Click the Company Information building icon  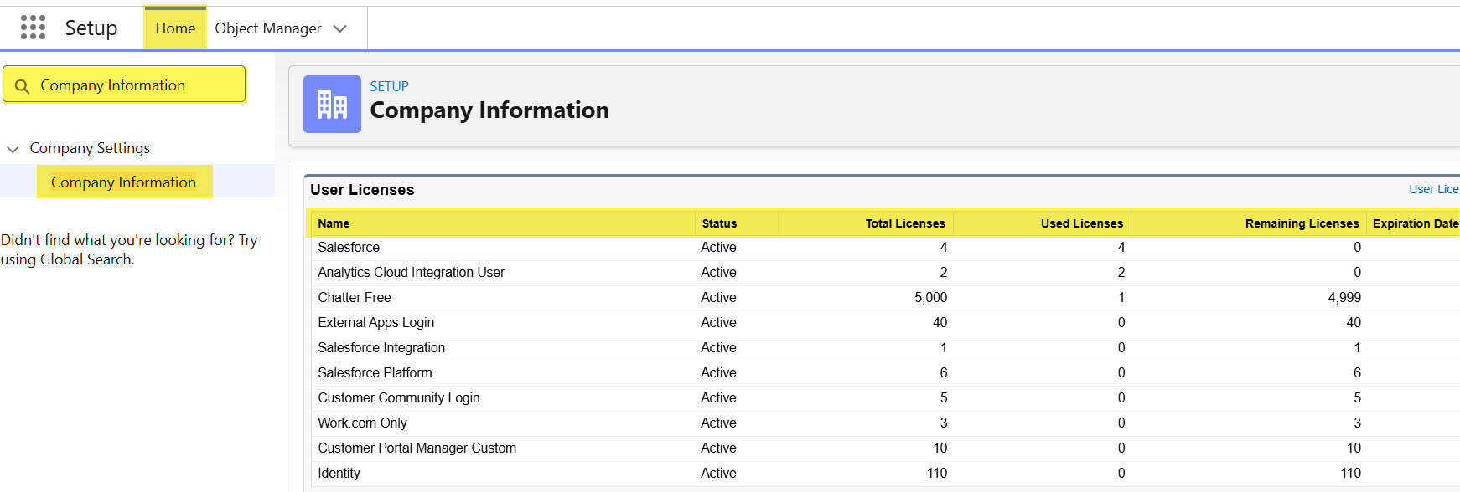pos(332,105)
